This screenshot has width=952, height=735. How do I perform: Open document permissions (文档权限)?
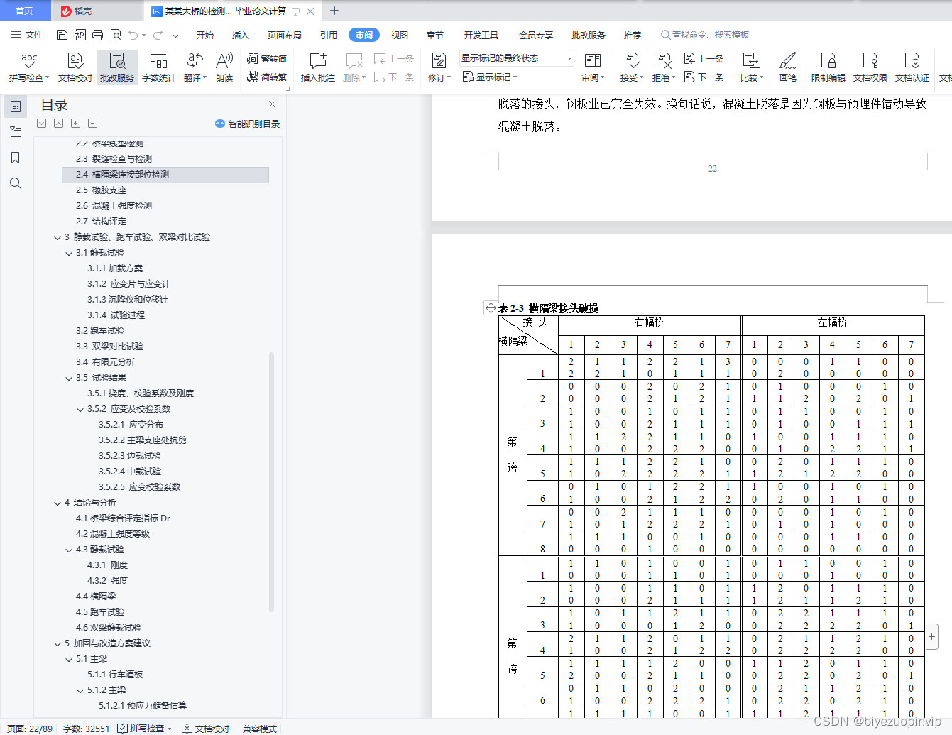[870, 67]
